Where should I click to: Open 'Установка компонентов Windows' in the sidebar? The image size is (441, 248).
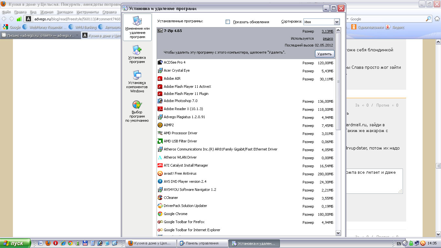point(137,82)
